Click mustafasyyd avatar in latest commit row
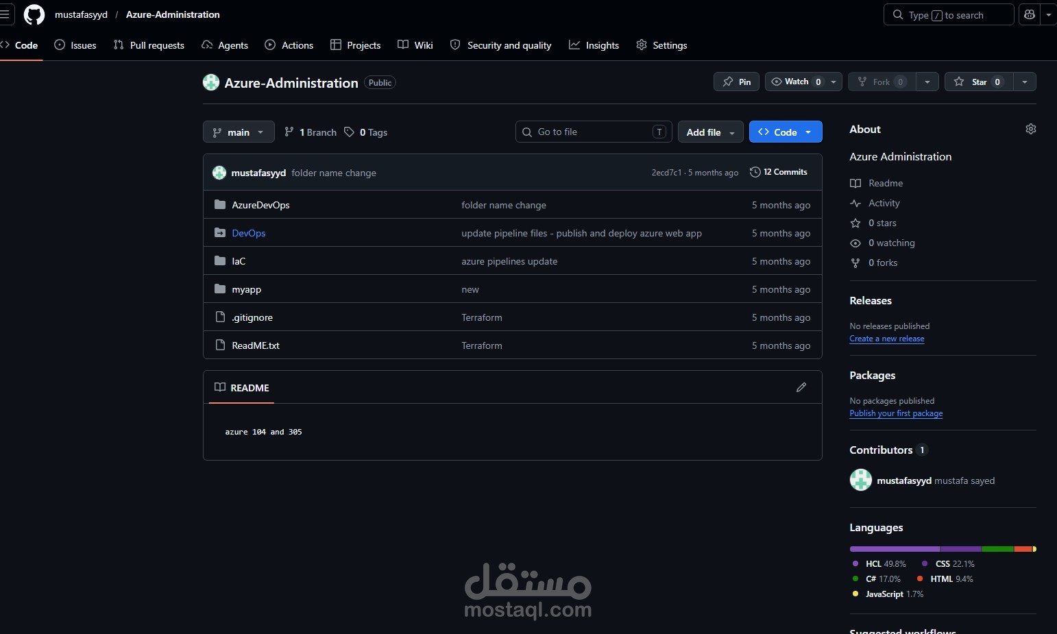The height and width of the screenshot is (634, 1057). [x=219, y=173]
